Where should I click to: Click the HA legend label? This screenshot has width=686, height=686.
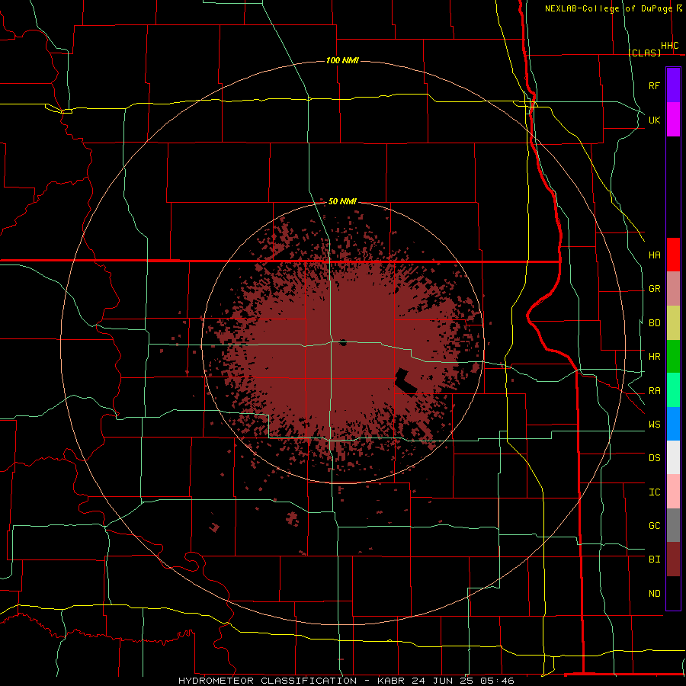click(654, 255)
